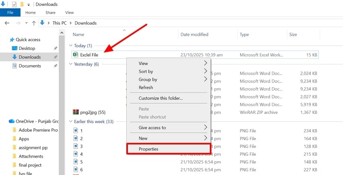
Task: Sort by the Size column header
Action: pyautogui.click(x=293, y=35)
